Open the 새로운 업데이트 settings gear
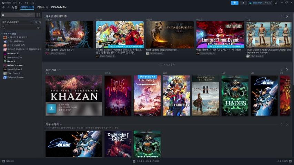 click(x=65, y=16)
